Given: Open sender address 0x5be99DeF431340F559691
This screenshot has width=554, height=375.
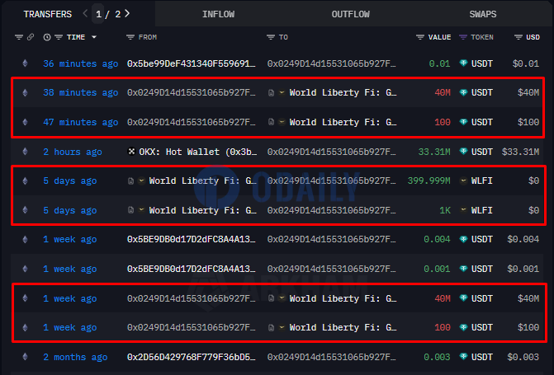Looking at the screenshot, I should [192, 63].
